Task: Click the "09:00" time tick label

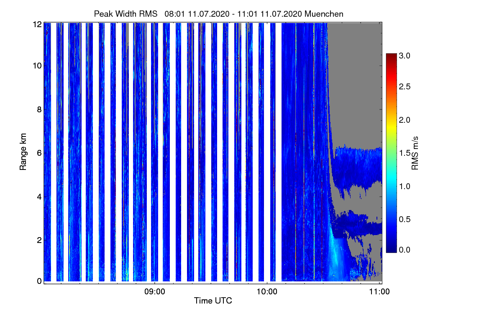Action: tap(155, 291)
